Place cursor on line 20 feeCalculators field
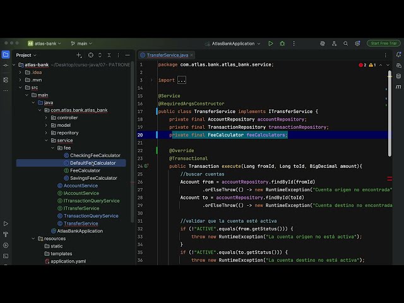Image resolution: width=404 pixels, height=303 pixels. coord(266,135)
